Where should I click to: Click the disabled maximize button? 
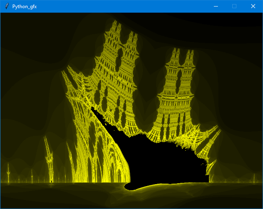[234, 7]
